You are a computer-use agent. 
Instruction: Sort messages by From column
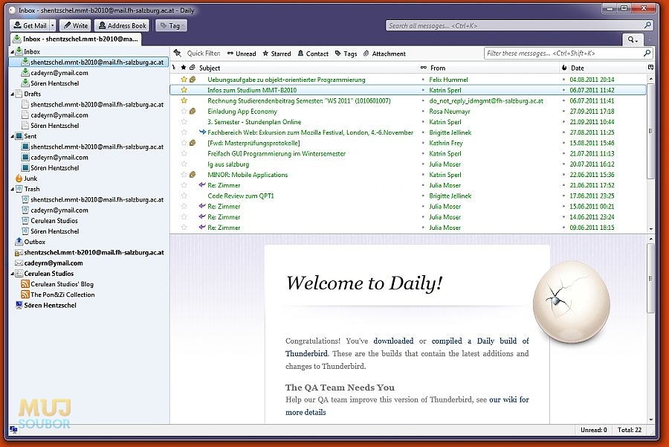click(x=438, y=68)
